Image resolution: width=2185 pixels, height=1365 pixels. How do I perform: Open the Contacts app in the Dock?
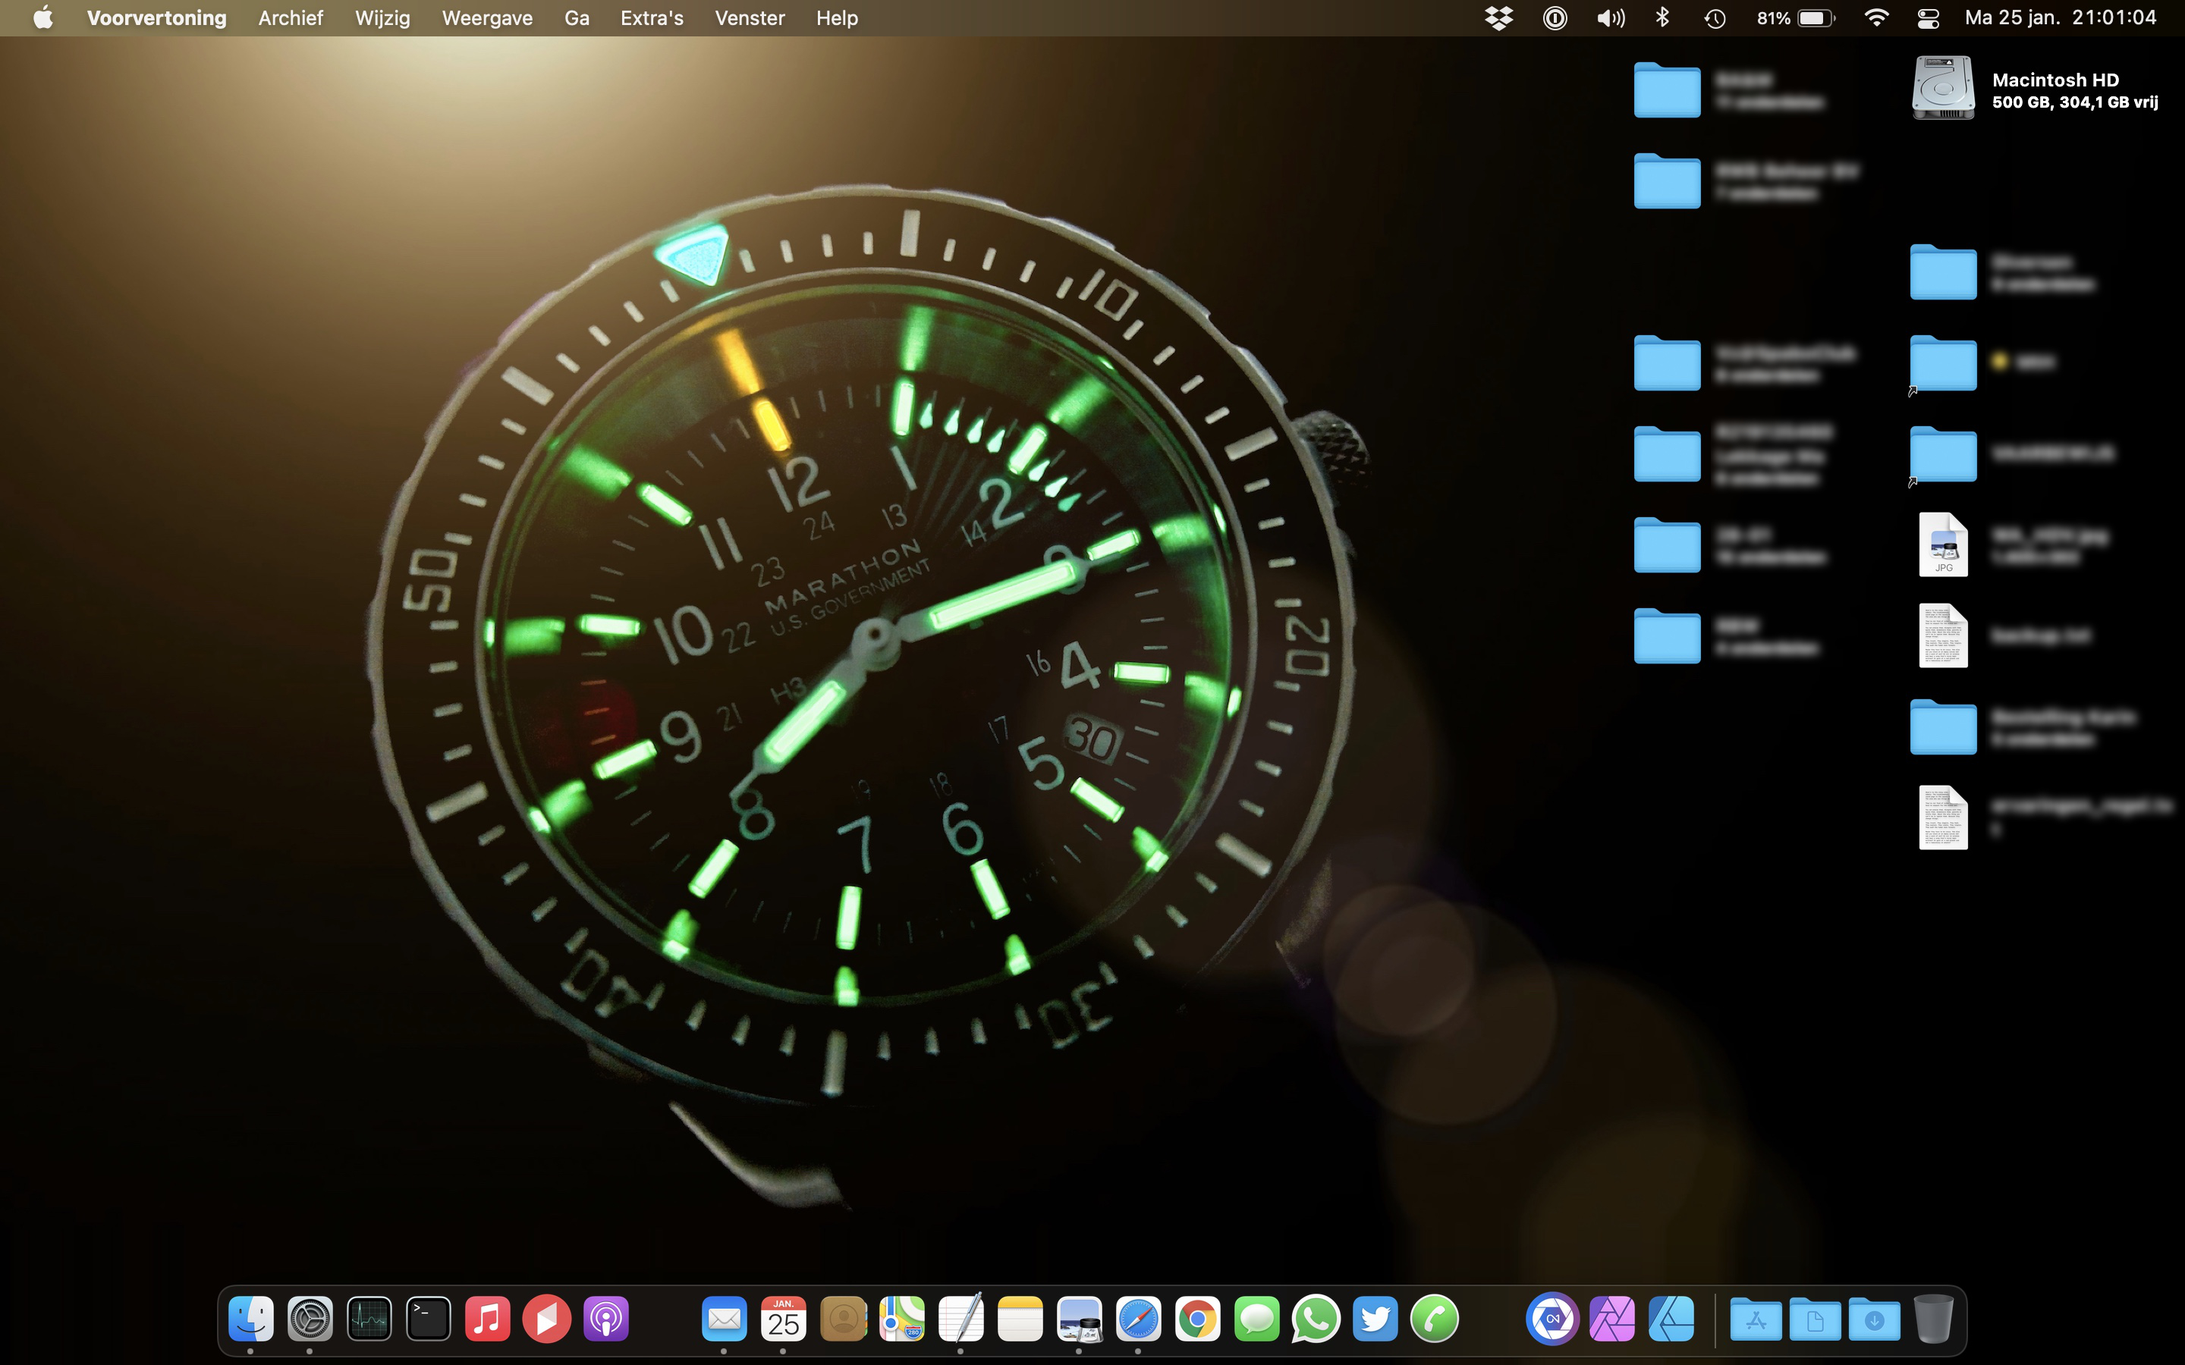pos(844,1319)
